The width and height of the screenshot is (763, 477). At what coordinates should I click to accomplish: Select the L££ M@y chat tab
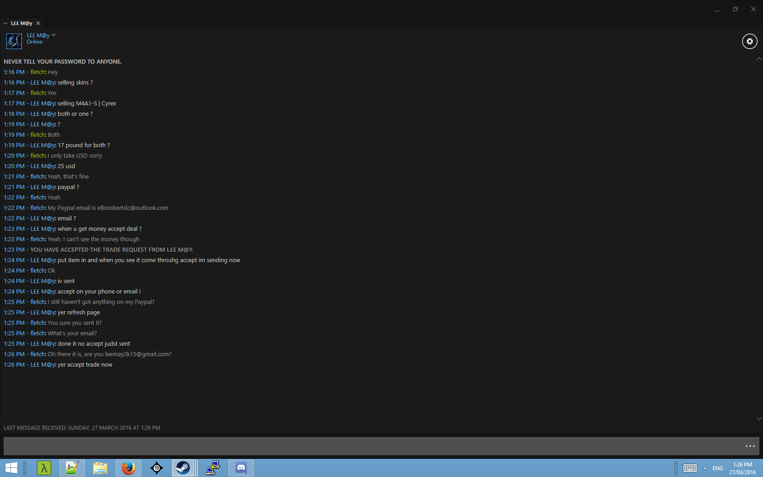21,23
